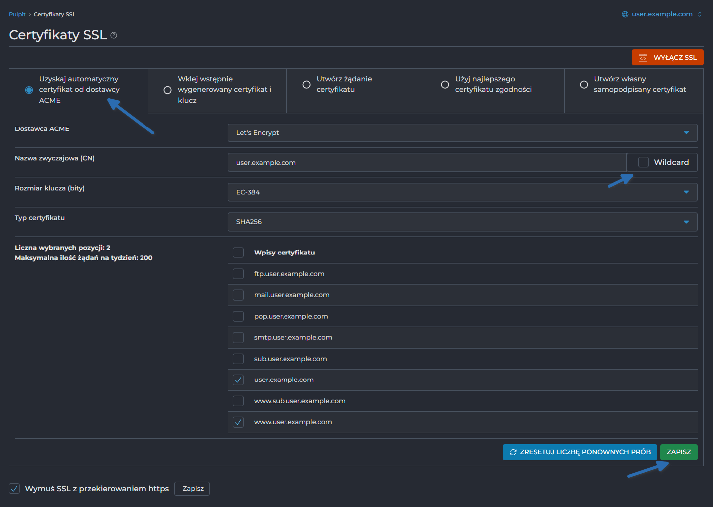Disable Wymuś SSL z przekierowaniem https
The width and height of the screenshot is (713, 507).
pyautogui.click(x=15, y=489)
